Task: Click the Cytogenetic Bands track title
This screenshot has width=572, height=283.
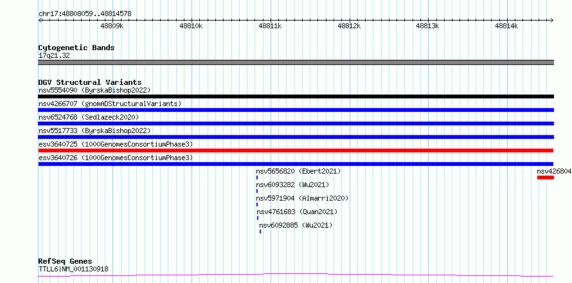Action: pos(76,48)
